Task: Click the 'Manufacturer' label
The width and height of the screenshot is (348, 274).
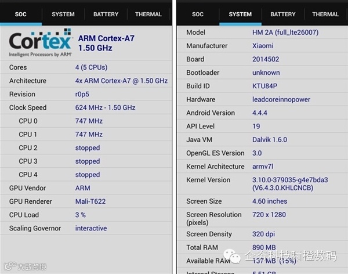Action: (x=207, y=46)
